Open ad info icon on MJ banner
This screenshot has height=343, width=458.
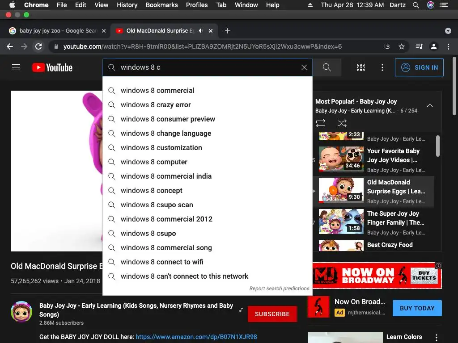[x=438, y=266]
